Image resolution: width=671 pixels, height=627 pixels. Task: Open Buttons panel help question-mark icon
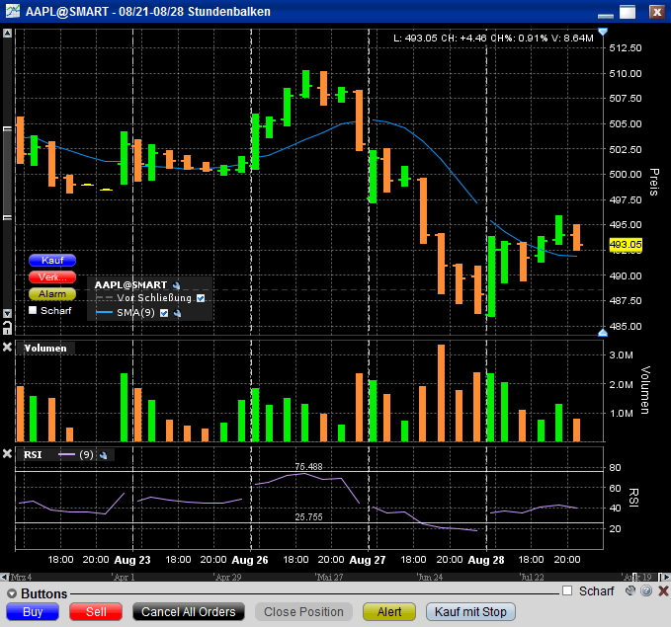click(646, 591)
